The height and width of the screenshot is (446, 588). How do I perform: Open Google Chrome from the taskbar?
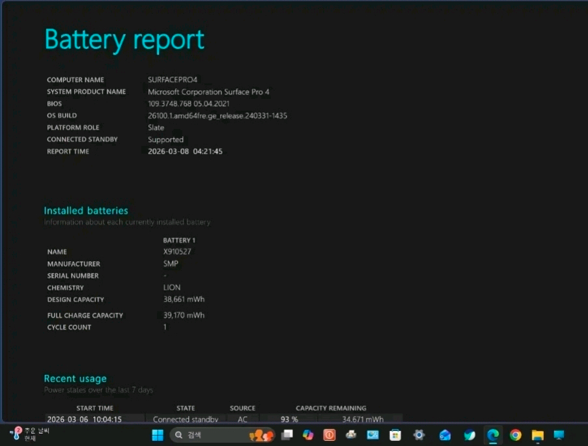pyautogui.click(x=516, y=434)
